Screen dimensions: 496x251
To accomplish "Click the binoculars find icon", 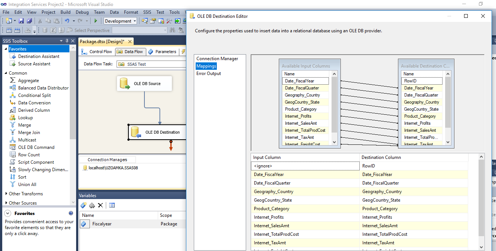I will (x=173, y=30).
